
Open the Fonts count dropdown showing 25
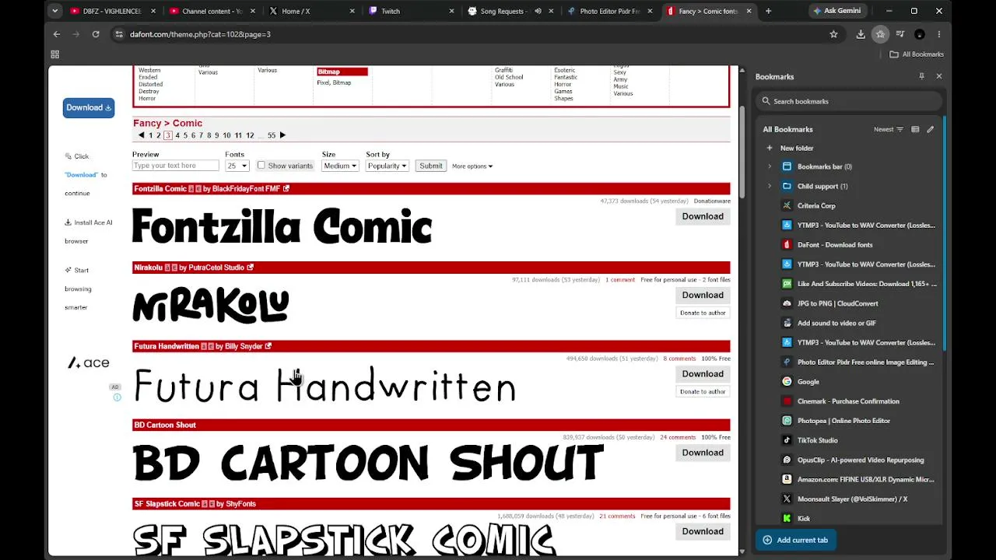pyautogui.click(x=237, y=166)
